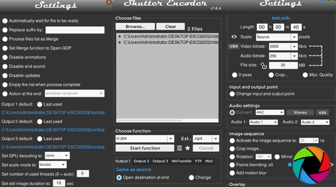The image size is (336, 187).
Task: Toggle the 2-pass encoding option
Action: pyautogui.click(x=235, y=75)
